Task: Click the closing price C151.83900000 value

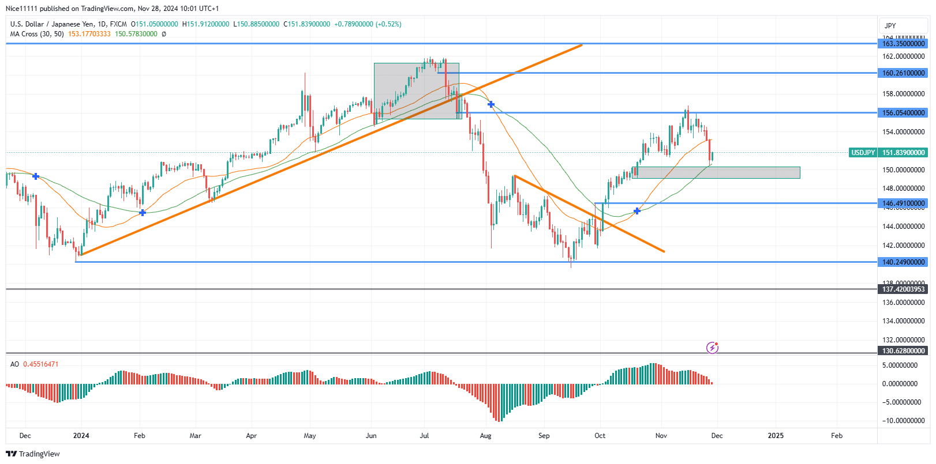Action: coord(307,24)
